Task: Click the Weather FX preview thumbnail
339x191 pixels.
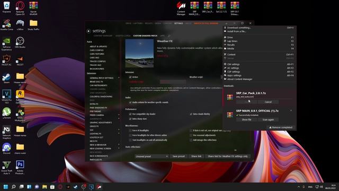Action: tap(139, 53)
